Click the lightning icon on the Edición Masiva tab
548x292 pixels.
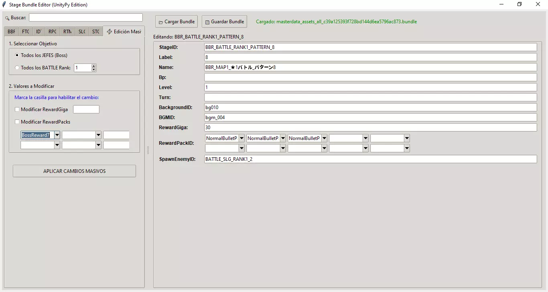click(x=110, y=32)
